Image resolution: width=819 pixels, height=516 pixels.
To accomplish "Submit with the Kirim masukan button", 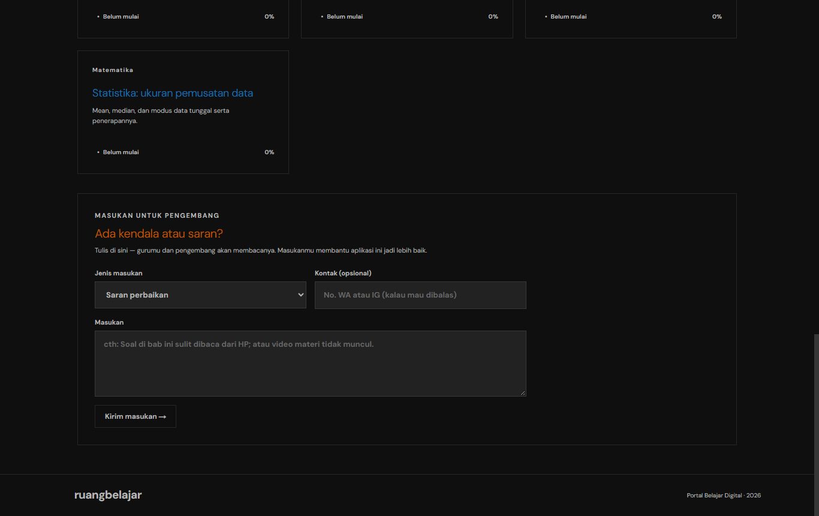I will coord(136,416).
